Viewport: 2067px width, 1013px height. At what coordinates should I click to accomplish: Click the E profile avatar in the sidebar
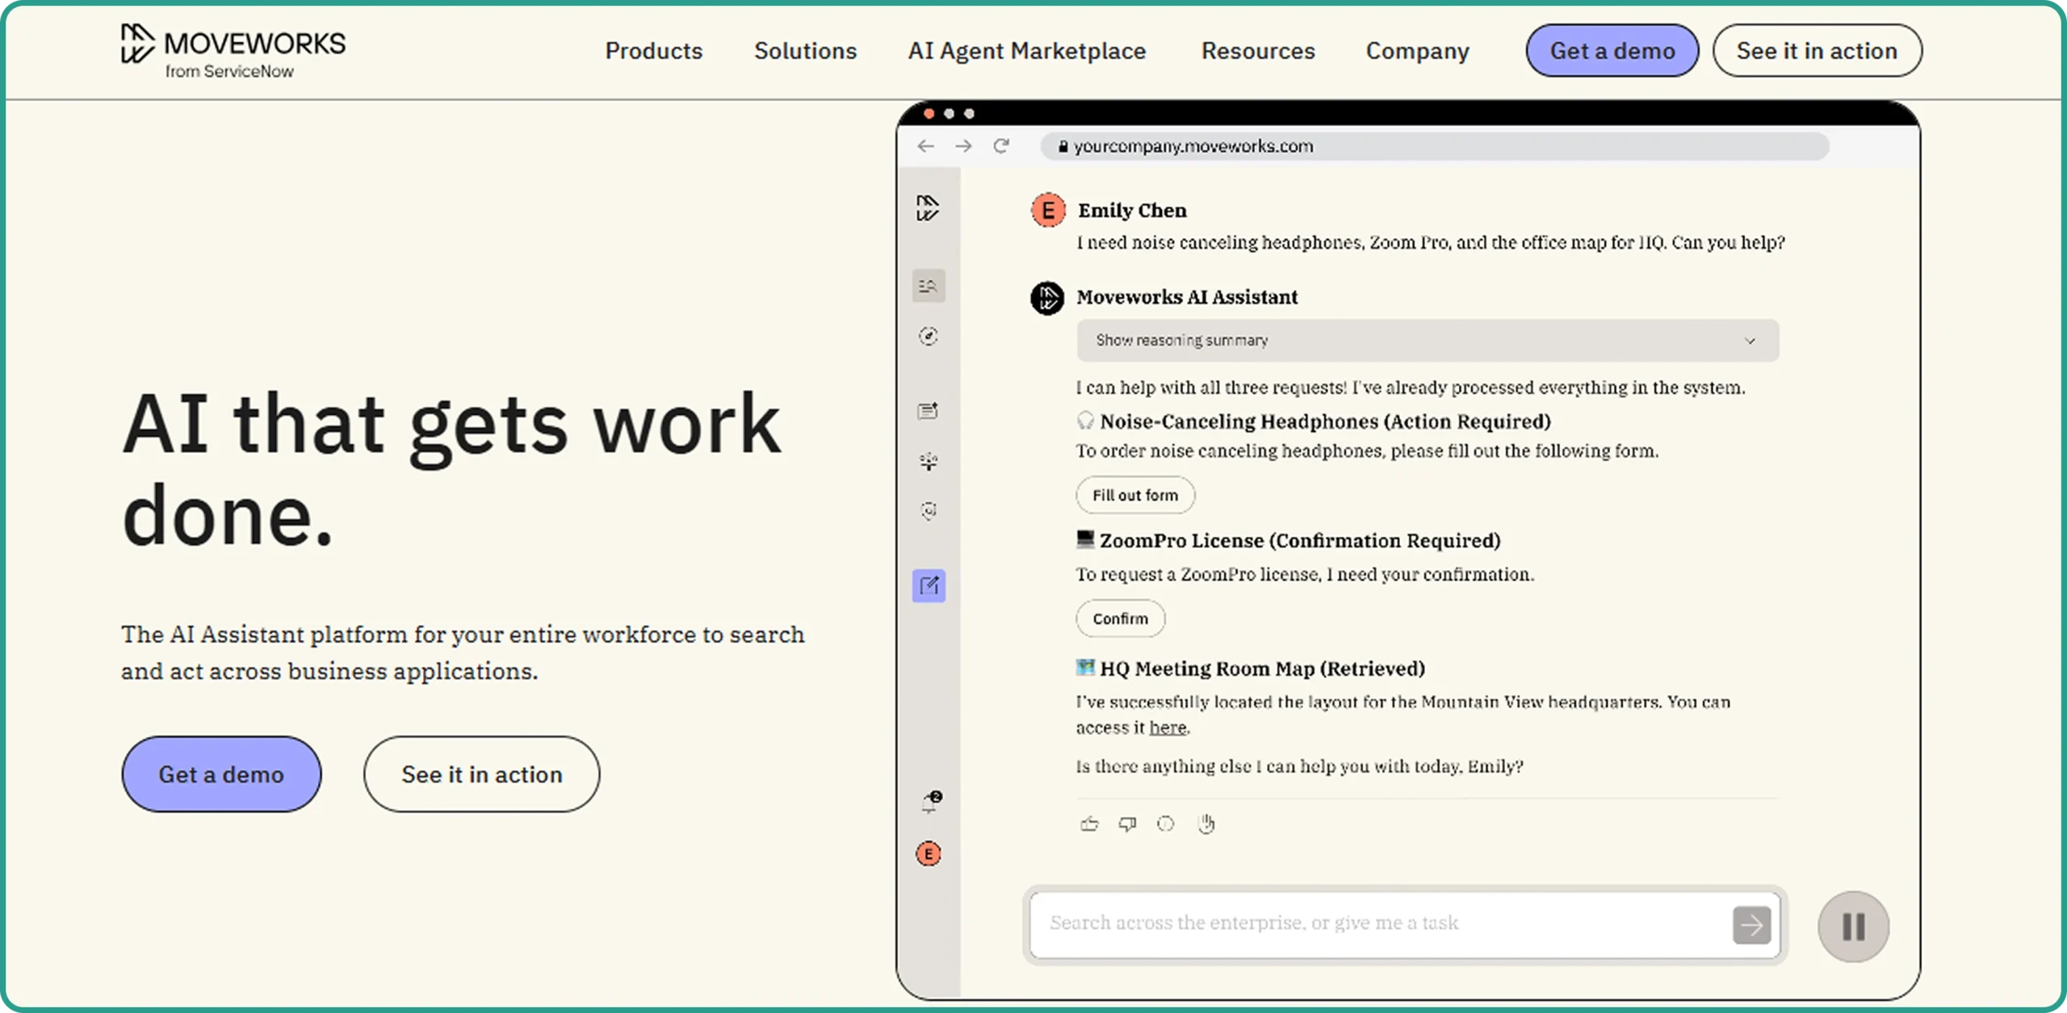pyautogui.click(x=929, y=853)
